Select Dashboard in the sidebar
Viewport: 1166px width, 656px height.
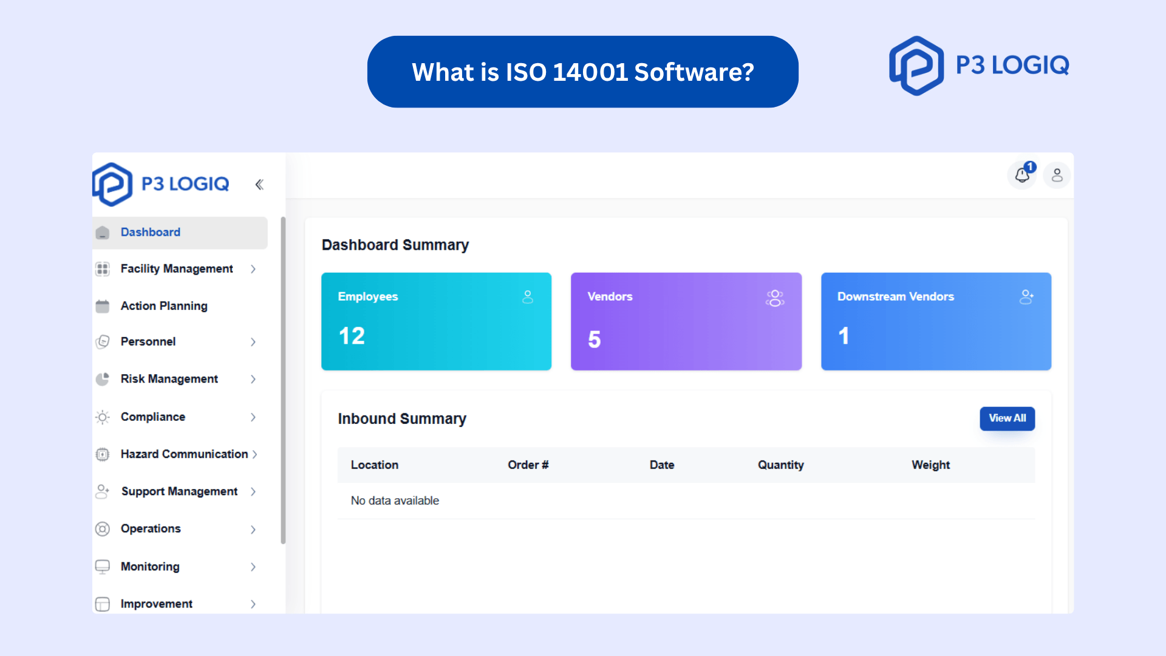point(180,233)
